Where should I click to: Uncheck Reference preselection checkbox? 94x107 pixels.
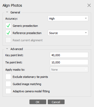click(x=8, y=33)
